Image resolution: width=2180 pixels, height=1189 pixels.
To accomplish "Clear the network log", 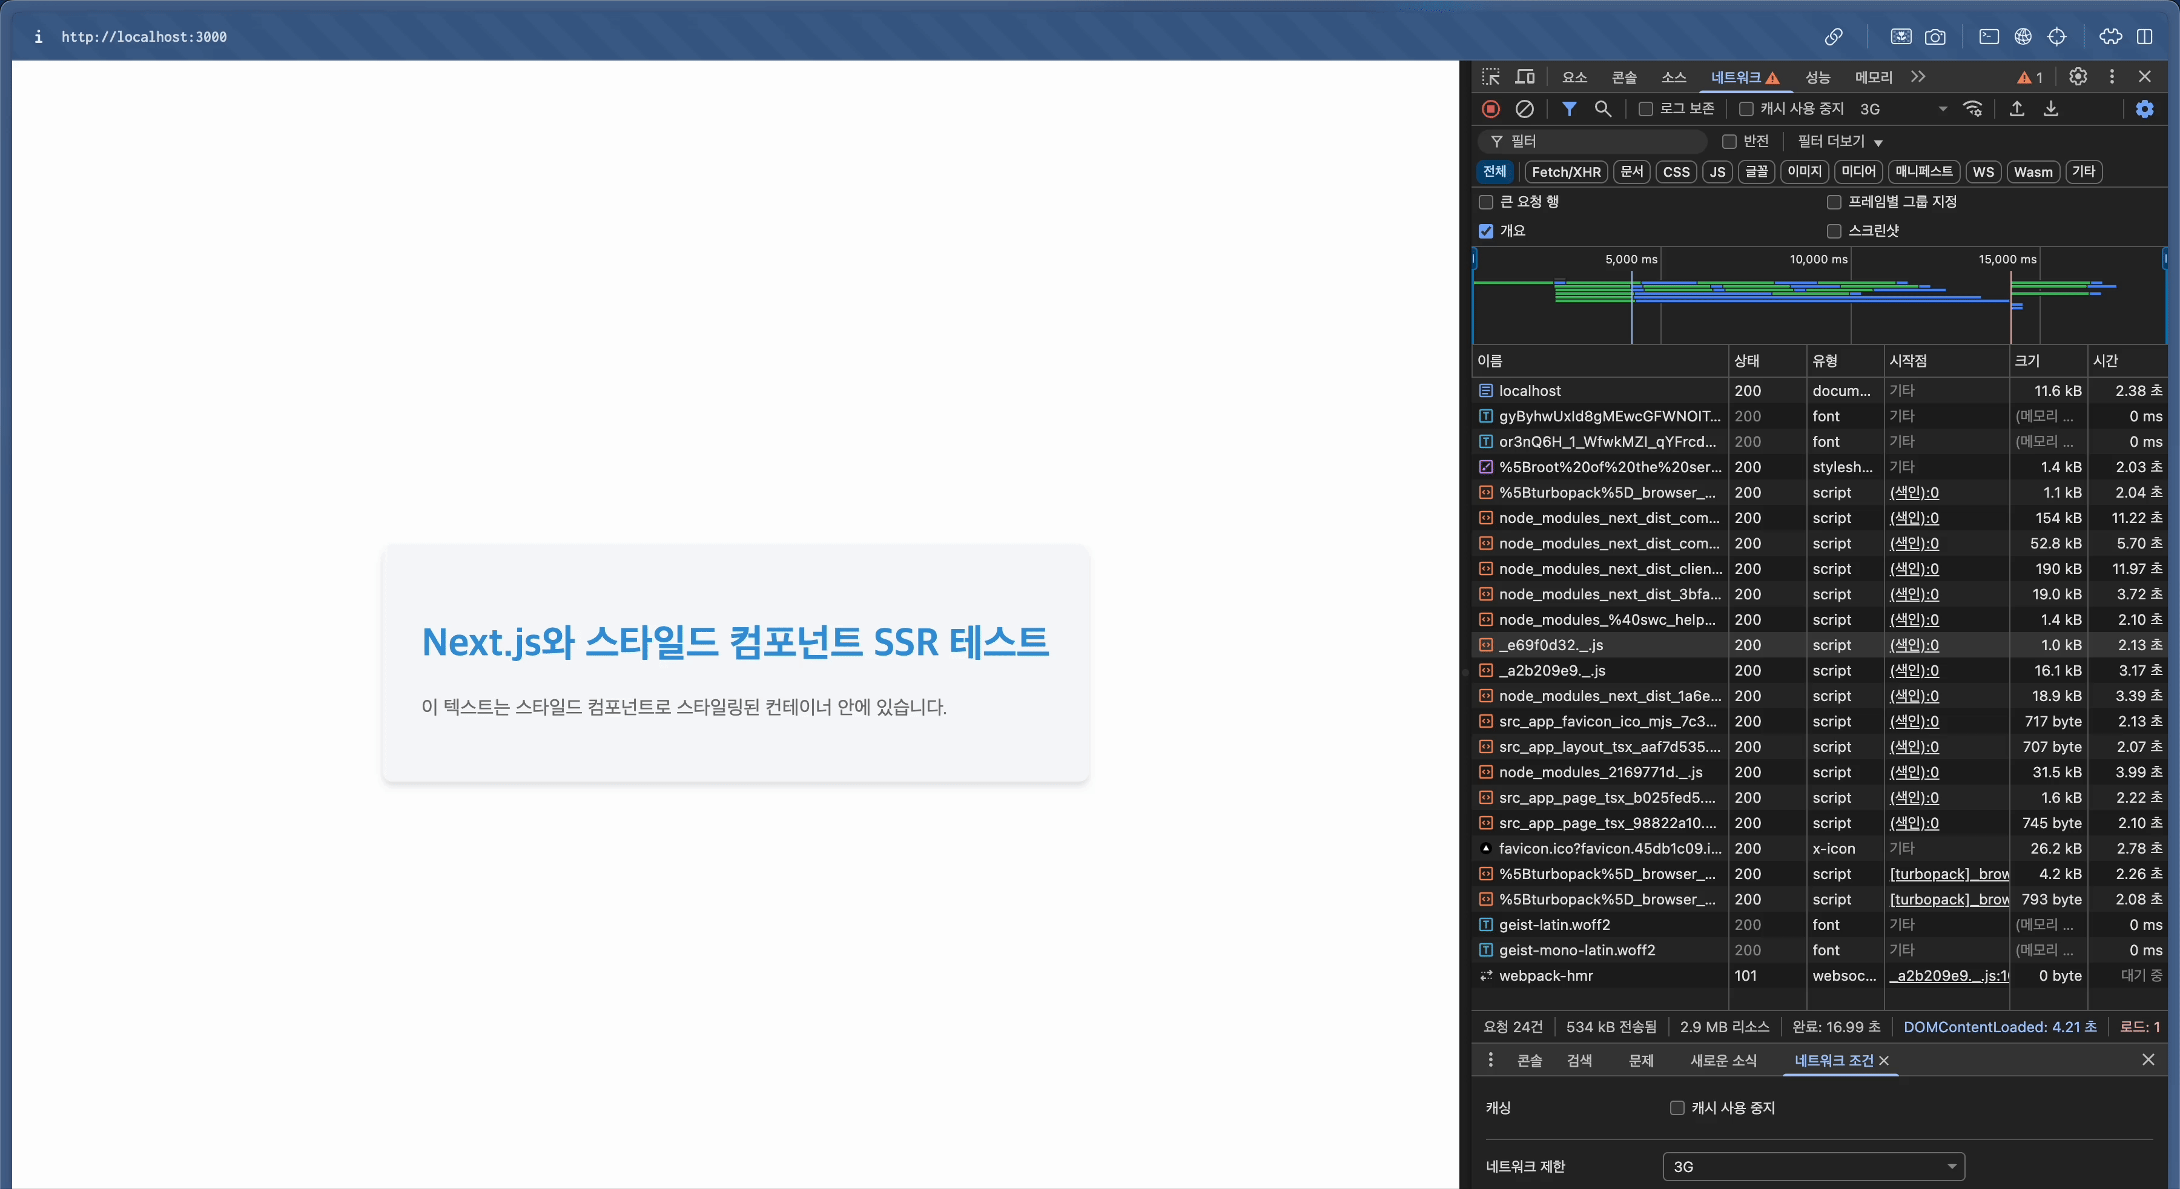I will click(x=1524, y=109).
